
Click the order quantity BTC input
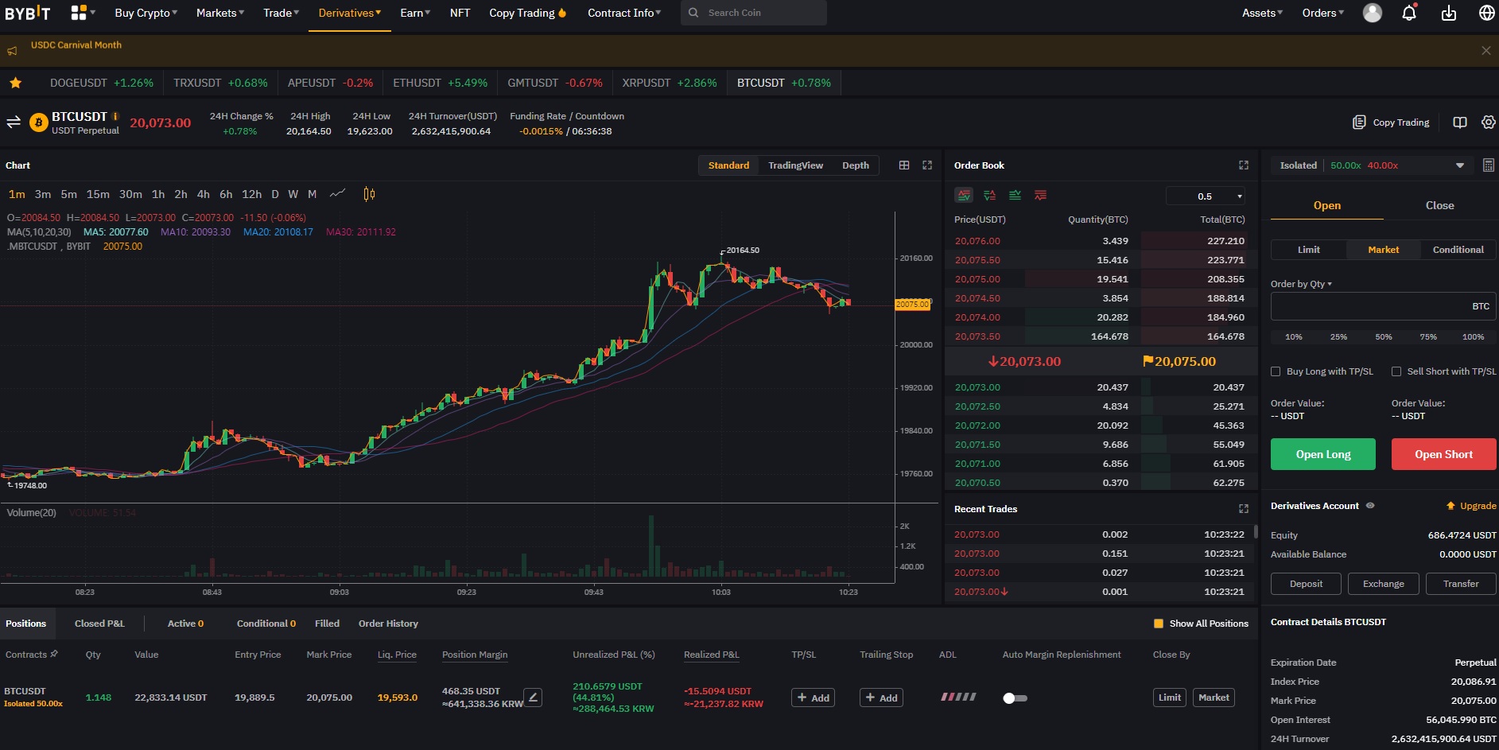pyautogui.click(x=1383, y=306)
